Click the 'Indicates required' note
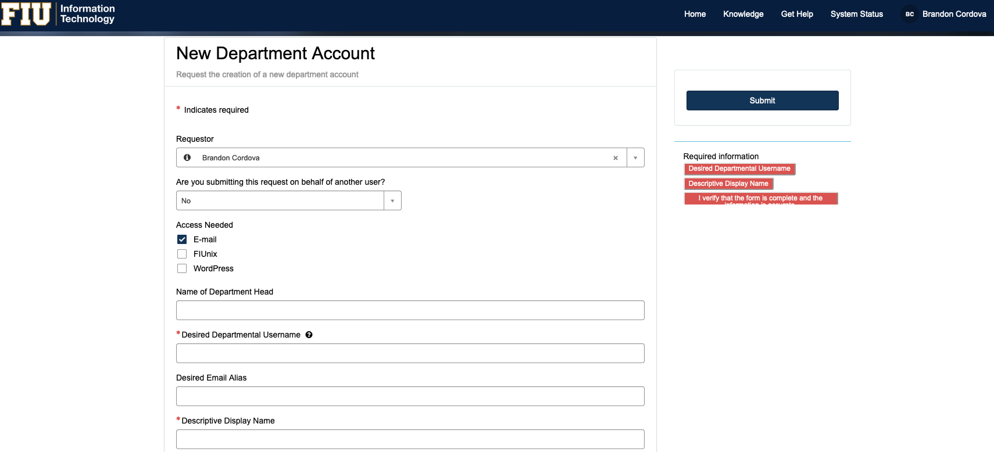The height and width of the screenshot is (452, 994). pyautogui.click(x=216, y=110)
